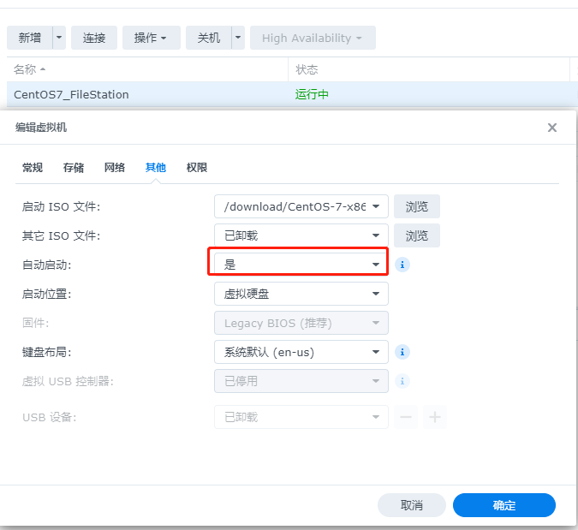Click the 关机 button
Image resolution: width=578 pixels, height=530 pixels.
[x=209, y=38]
